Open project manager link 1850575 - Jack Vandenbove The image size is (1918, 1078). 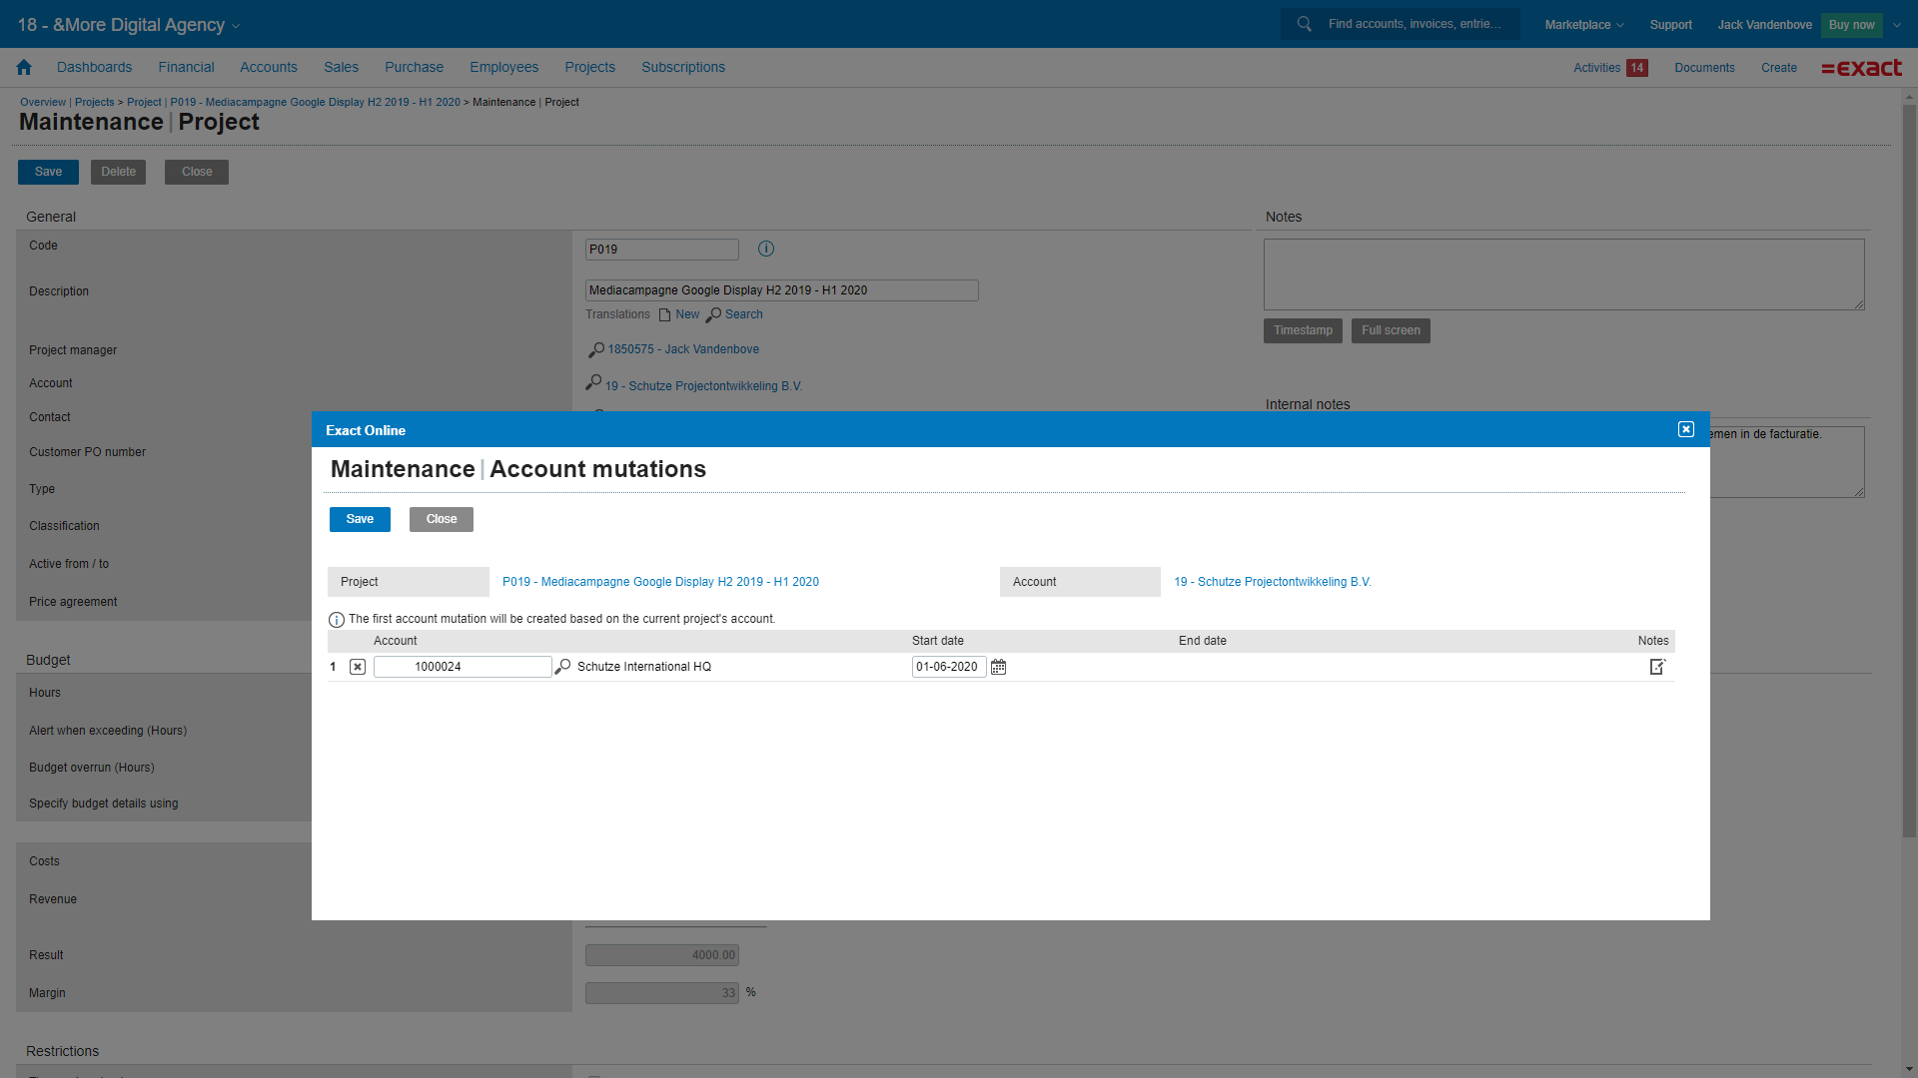(x=683, y=349)
